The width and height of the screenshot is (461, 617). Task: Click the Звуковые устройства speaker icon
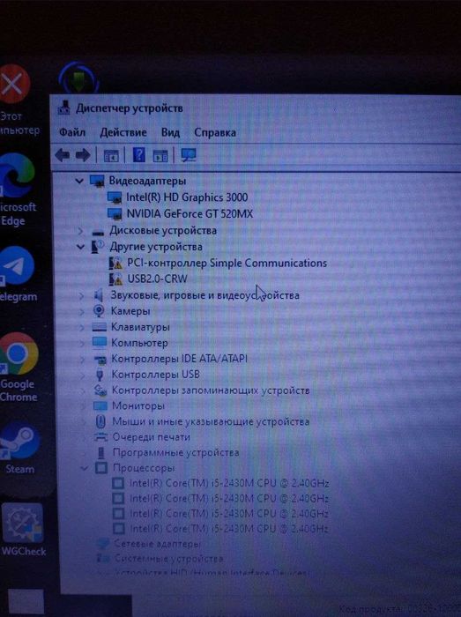click(x=99, y=295)
